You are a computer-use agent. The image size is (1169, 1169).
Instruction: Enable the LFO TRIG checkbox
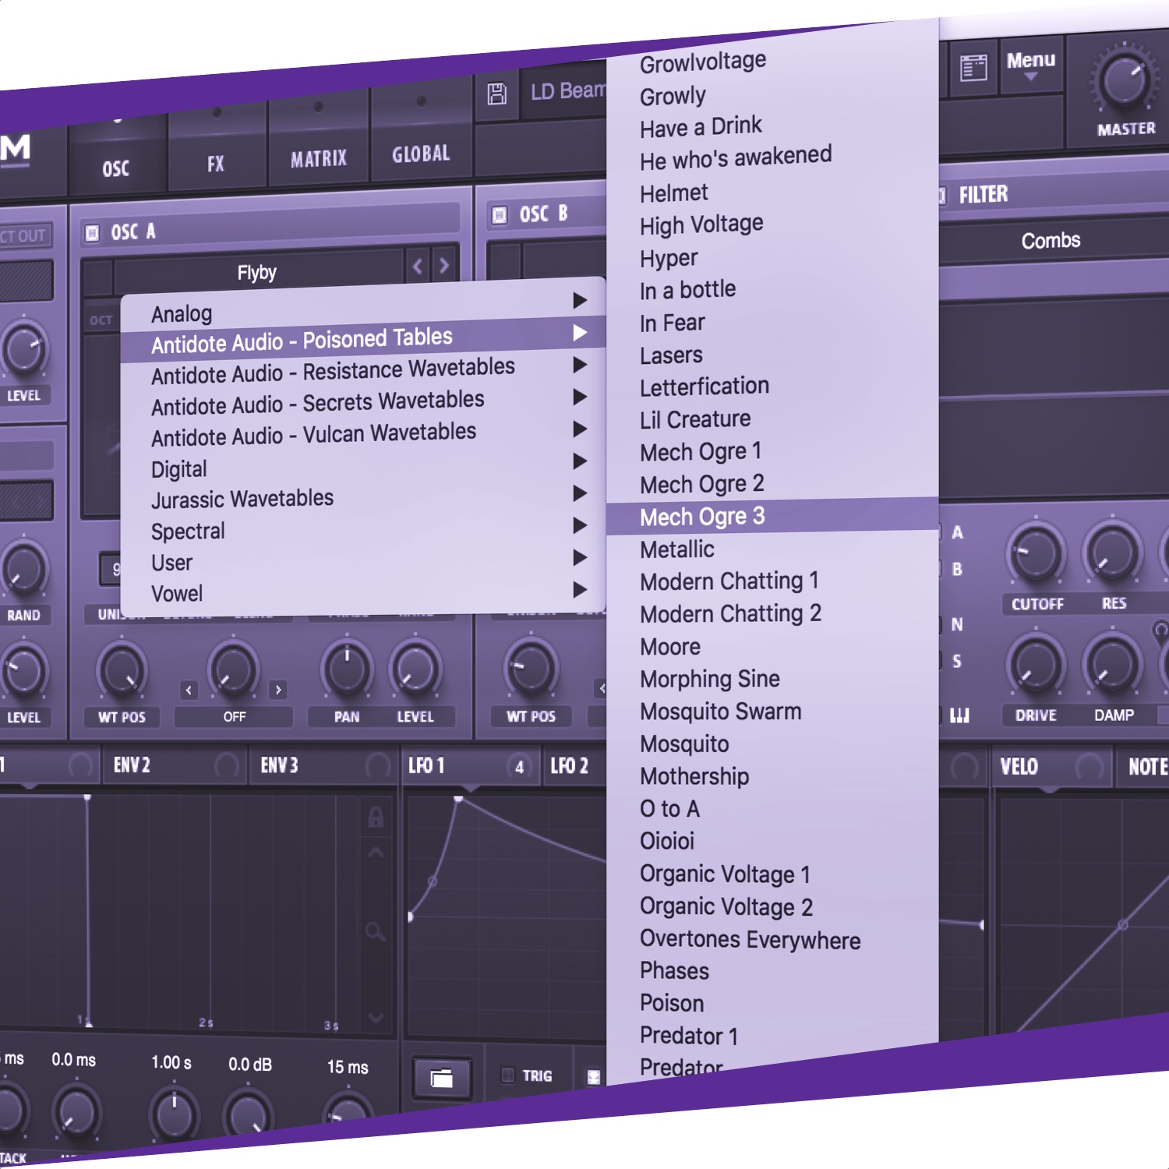pyautogui.click(x=508, y=1075)
